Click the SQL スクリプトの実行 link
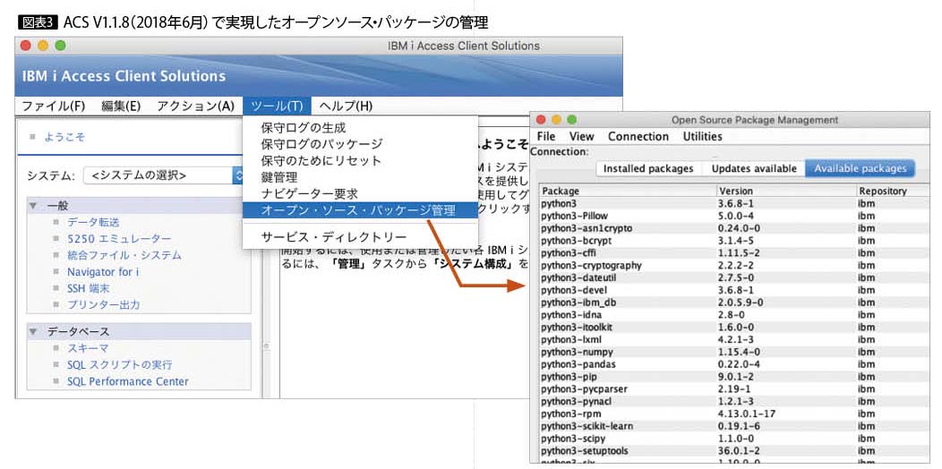 (x=119, y=365)
